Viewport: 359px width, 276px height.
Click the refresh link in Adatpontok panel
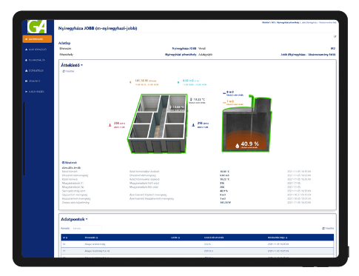click(328, 229)
